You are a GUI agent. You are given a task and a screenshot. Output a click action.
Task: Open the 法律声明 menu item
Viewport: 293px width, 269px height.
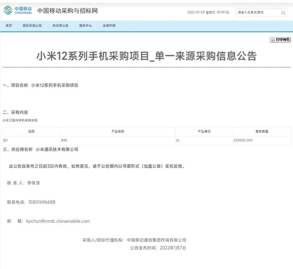pyautogui.click(x=109, y=26)
